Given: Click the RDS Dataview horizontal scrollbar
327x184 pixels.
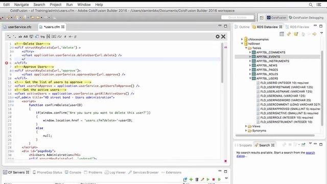Looking at the screenshot, I should click(x=275, y=135).
